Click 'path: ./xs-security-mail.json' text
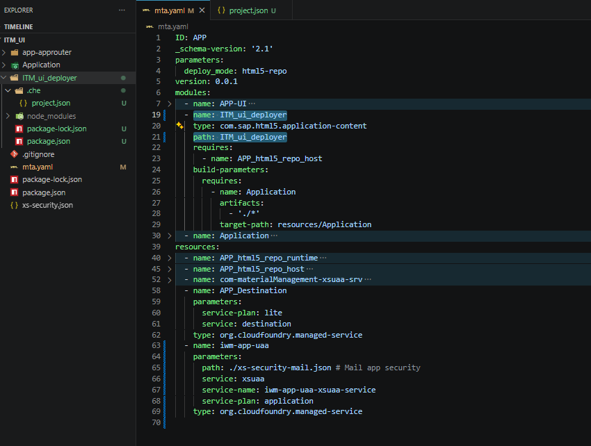The height and width of the screenshot is (446, 591). tap(266, 367)
